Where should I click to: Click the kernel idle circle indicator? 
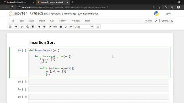pyautogui.click(x=172, y=21)
